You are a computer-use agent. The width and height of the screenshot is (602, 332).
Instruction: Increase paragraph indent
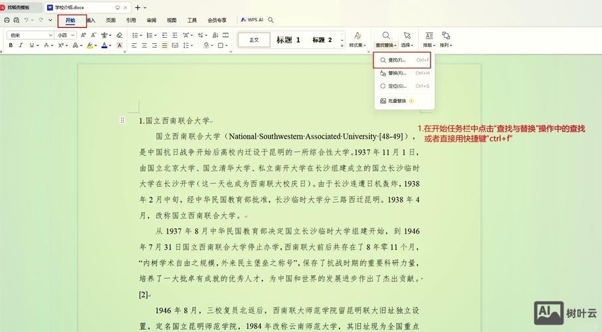point(175,35)
